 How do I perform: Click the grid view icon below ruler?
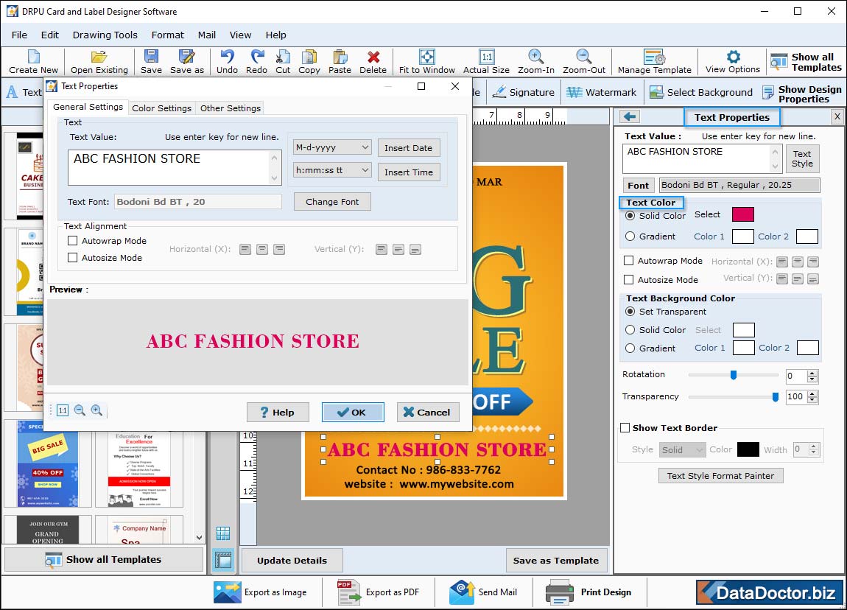coord(223,533)
